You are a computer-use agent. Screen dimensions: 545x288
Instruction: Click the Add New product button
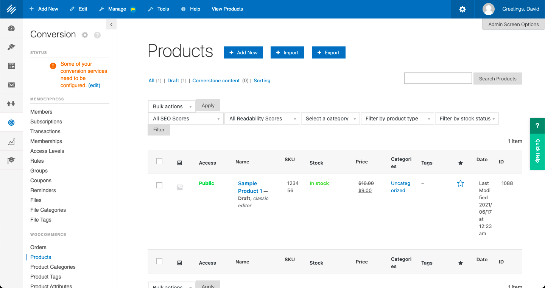243,52
